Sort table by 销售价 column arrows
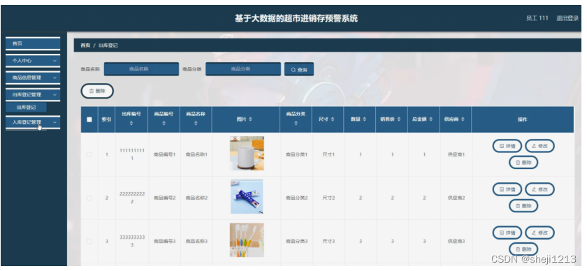 pos(399,119)
